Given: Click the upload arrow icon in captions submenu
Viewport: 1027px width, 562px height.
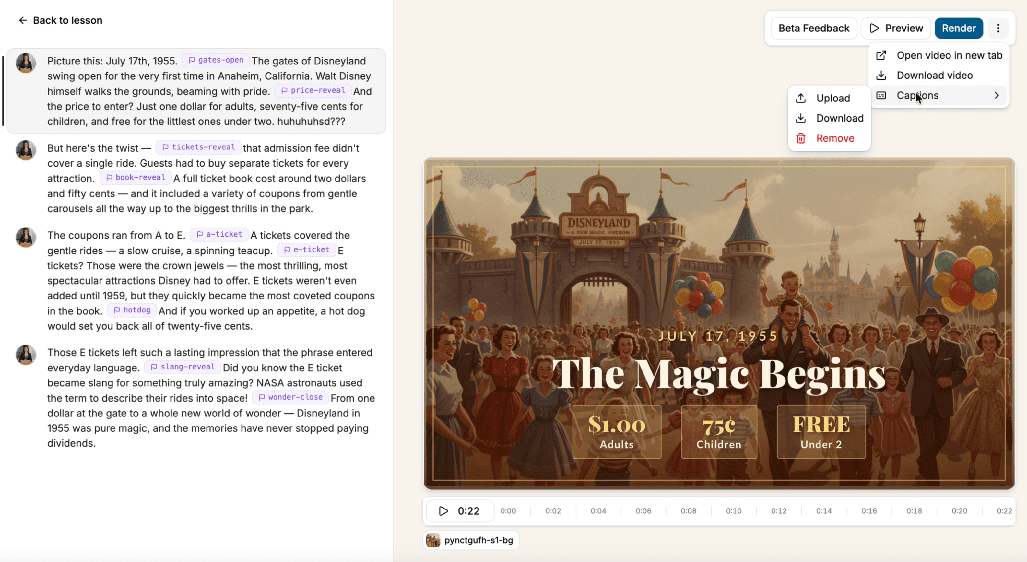Looking at the screenshot, I should pyautogui.click(x=800, y=98).
